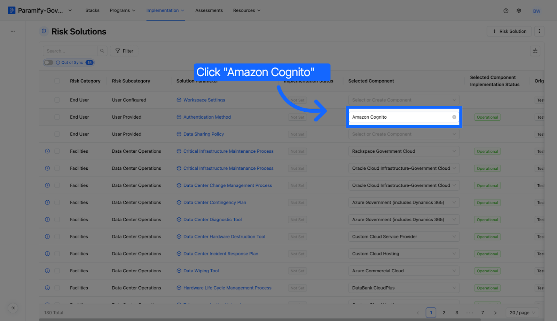
Task: Click Not Set status in Data Wiping Tool row
Action: point(297,271)
